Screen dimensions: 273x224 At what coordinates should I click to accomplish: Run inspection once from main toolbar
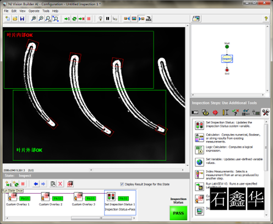tap(67, 19)
